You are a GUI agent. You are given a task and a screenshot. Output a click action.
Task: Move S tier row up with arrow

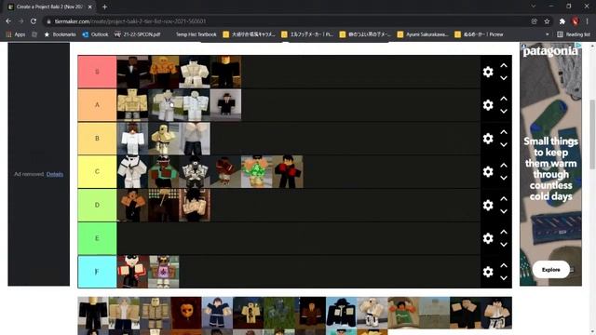pos(504,65)
